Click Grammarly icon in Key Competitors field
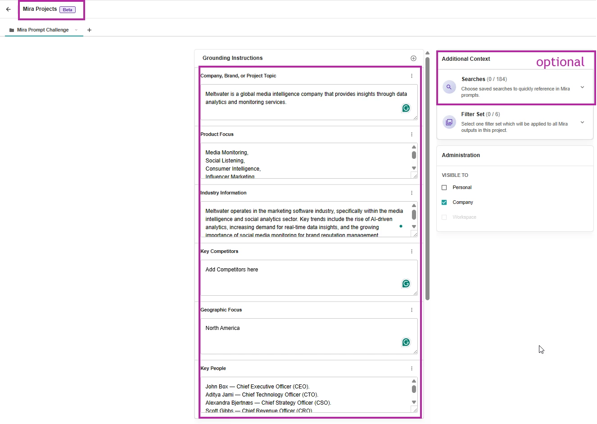Image resolution: width=597 pixels, height=424 pixels. click(406, 284)
